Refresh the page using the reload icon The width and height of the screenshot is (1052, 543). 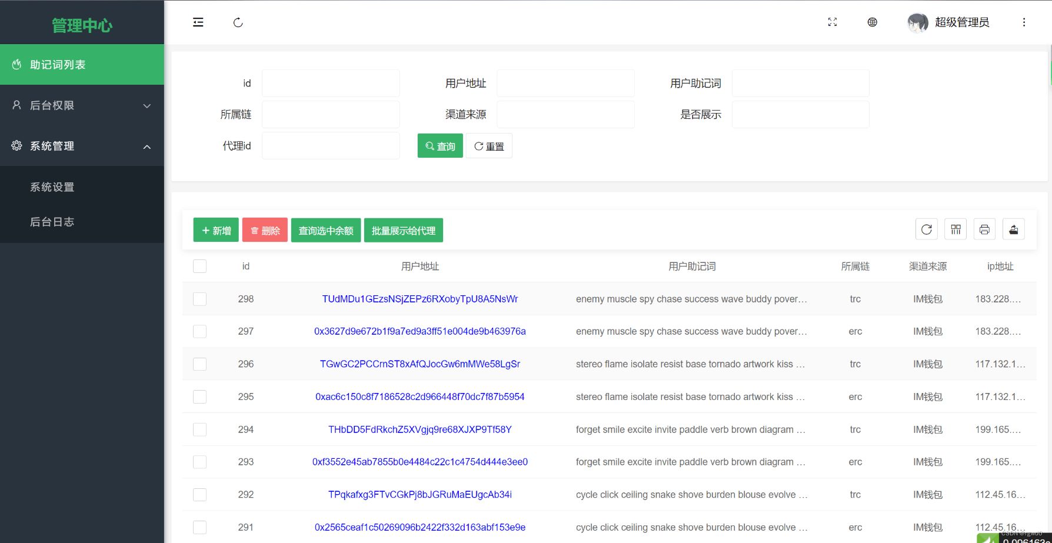click(x=238, y=22)
